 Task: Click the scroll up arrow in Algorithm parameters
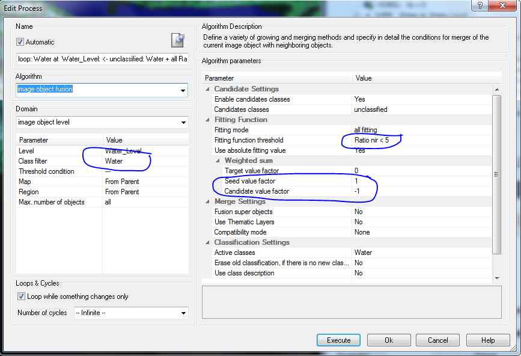pyautogui.click(x=497, y=90)
